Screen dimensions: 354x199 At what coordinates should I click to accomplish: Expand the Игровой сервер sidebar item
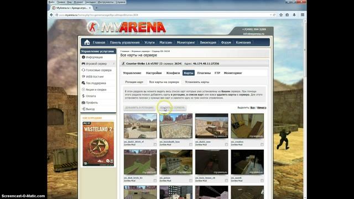[98, 64]
